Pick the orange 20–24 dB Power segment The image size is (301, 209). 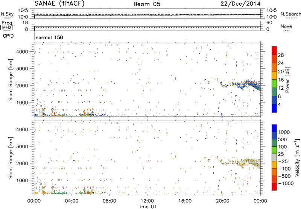pyautogui.click(x=274, y=67)
